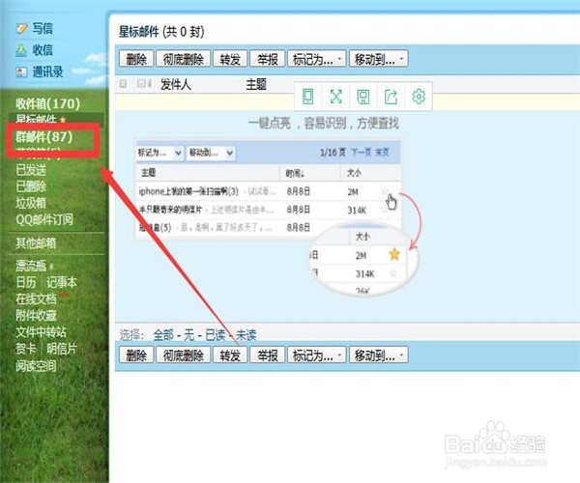Click the mail status icon in list header
This screenshot has height=483, width=580.
(144, 84)
